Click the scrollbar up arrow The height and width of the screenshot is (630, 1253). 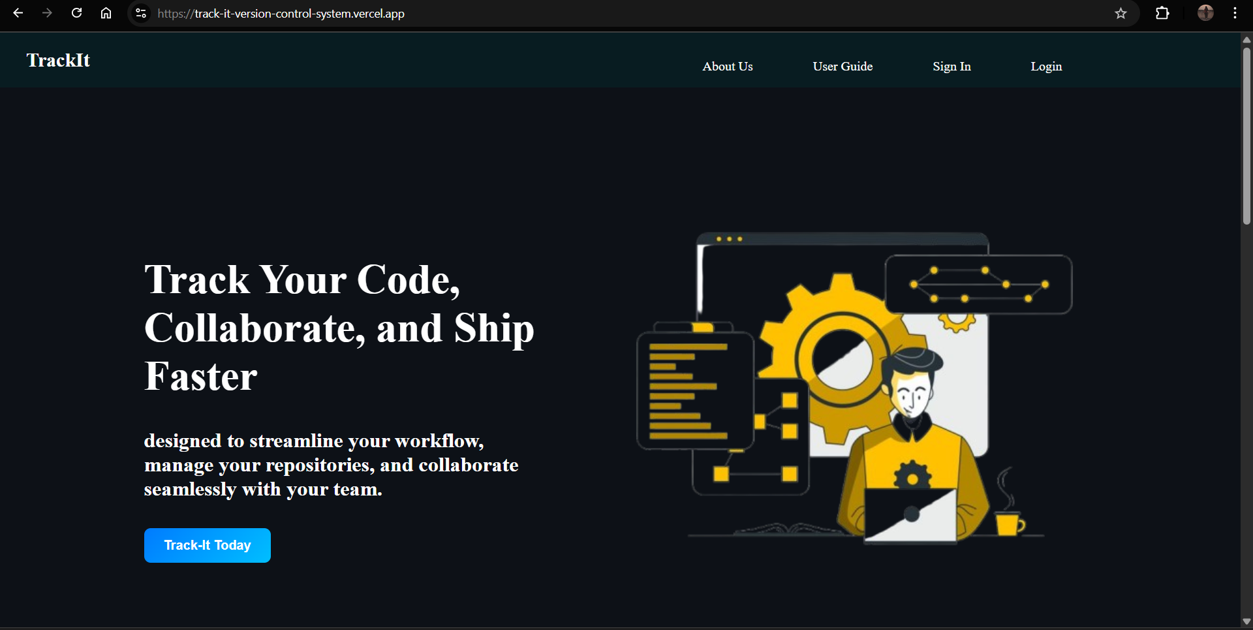[x=1246, y=40]
